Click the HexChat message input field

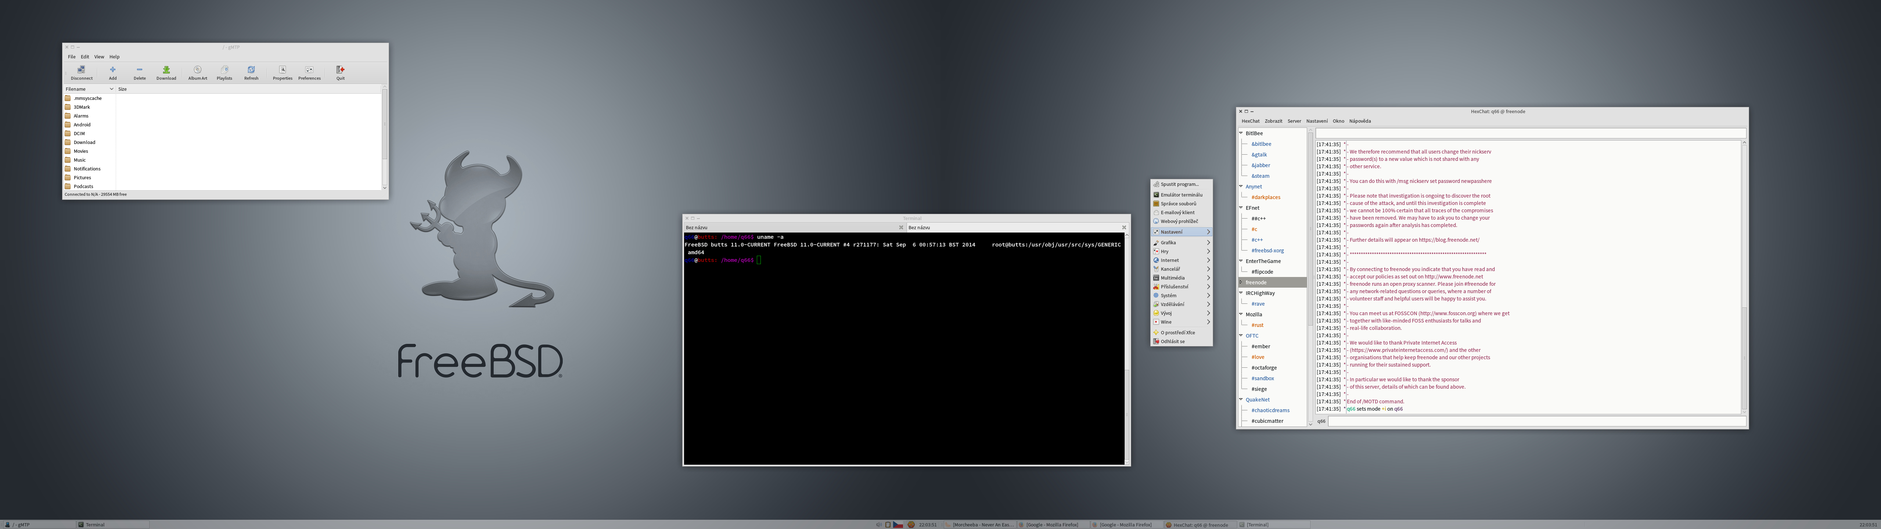(1536, 421)
